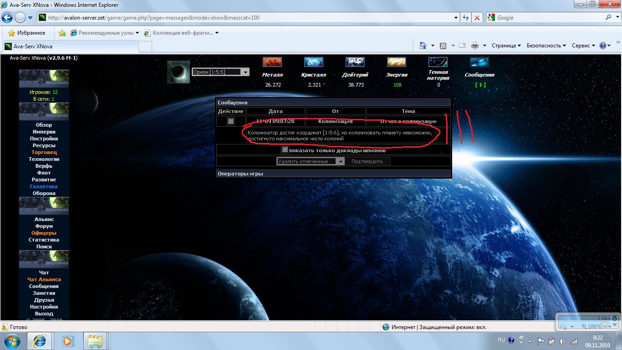This screenshot has height=350, width=622.
Task: Open the Messages icon in top bar
Action: click(x=479, y=62)
